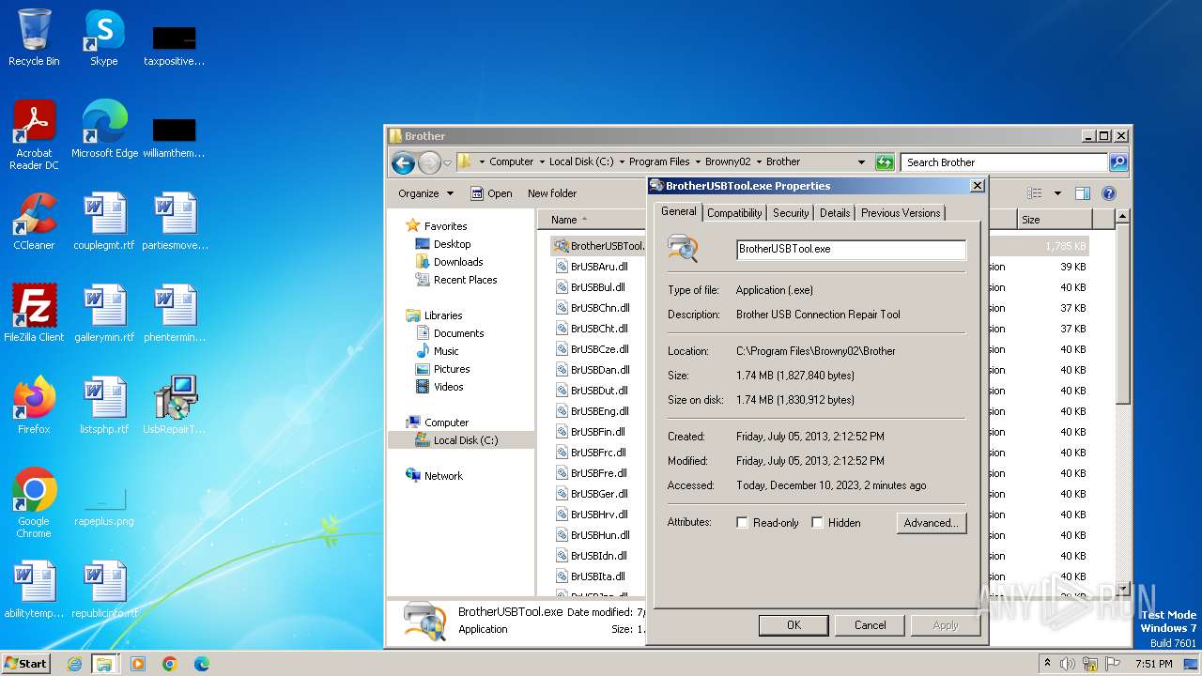The image size is (1202, 676).
Task: Open Internet Explorer from taskbar
Action: pyautogui.click(x=74, y=664)
